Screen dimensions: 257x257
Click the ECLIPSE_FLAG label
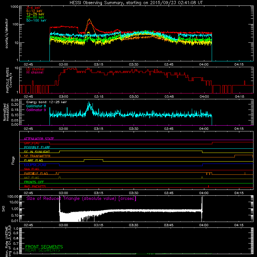[x=35, y=165]
